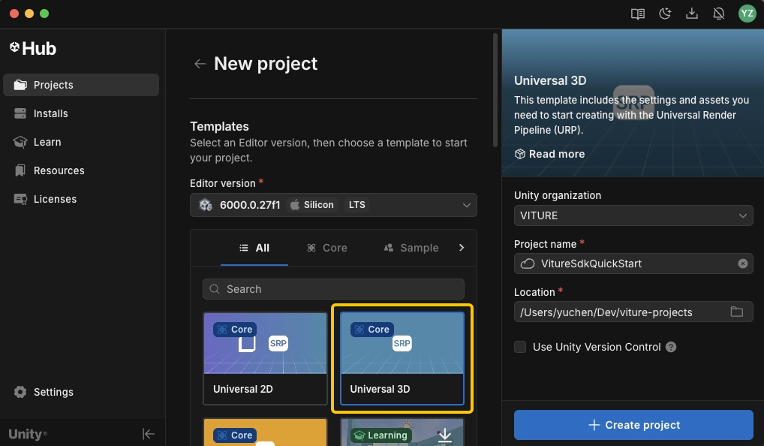
Task: Open the downloads icon in title bar
Action: [692, 14]
